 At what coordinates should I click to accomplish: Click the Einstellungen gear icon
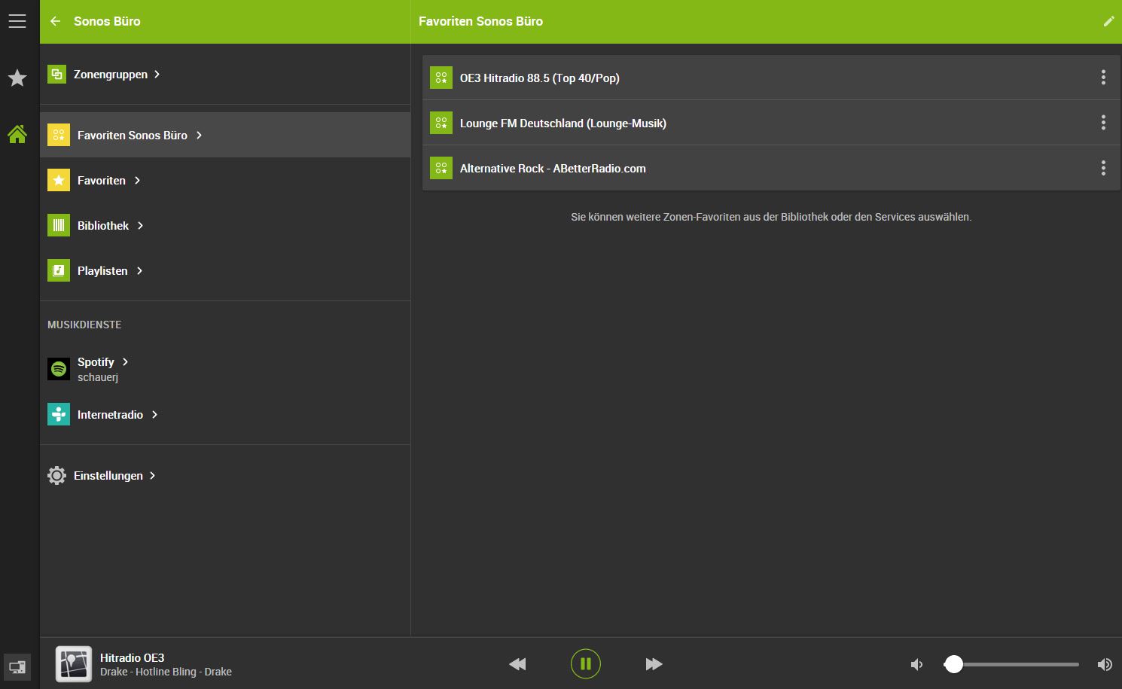coord(56,475)
